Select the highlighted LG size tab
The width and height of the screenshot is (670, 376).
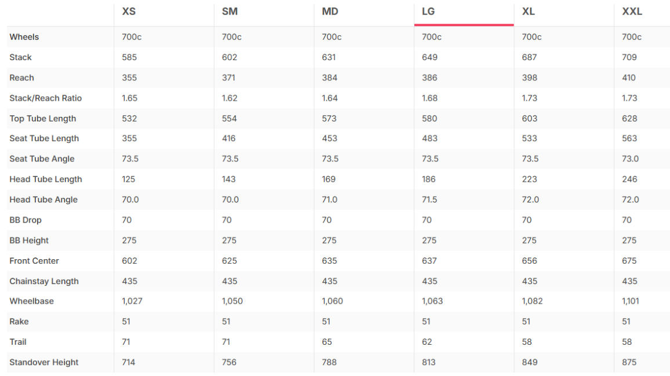(464, 15)
